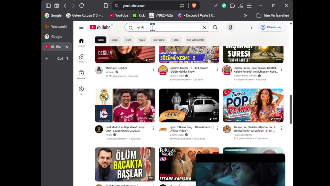Play the Türkçe Pop Remix thumbnail
Screen dimensions: 330x186
point(253,105)
